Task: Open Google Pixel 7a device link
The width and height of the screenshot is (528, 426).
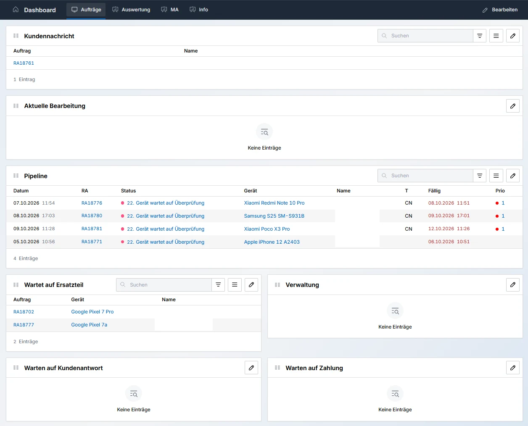Action: 89,325
